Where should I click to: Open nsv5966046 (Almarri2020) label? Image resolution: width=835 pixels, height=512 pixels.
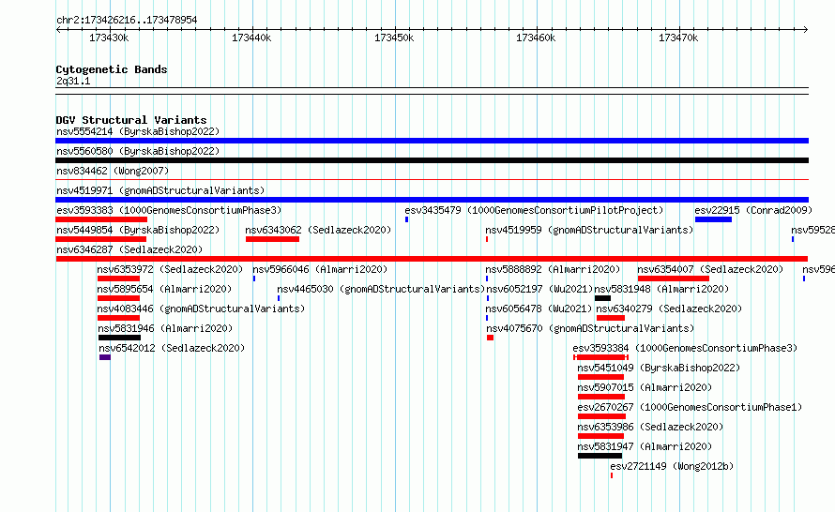tap(320, 269)
